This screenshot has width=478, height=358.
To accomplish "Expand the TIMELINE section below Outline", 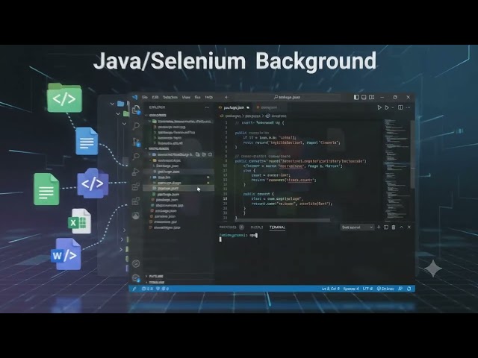I will [155, 282].
